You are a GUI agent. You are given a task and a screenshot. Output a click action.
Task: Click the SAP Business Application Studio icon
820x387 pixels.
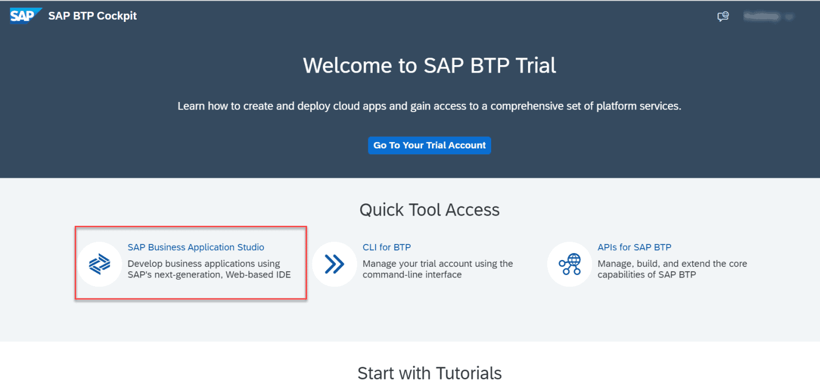[x=99, y=264]
